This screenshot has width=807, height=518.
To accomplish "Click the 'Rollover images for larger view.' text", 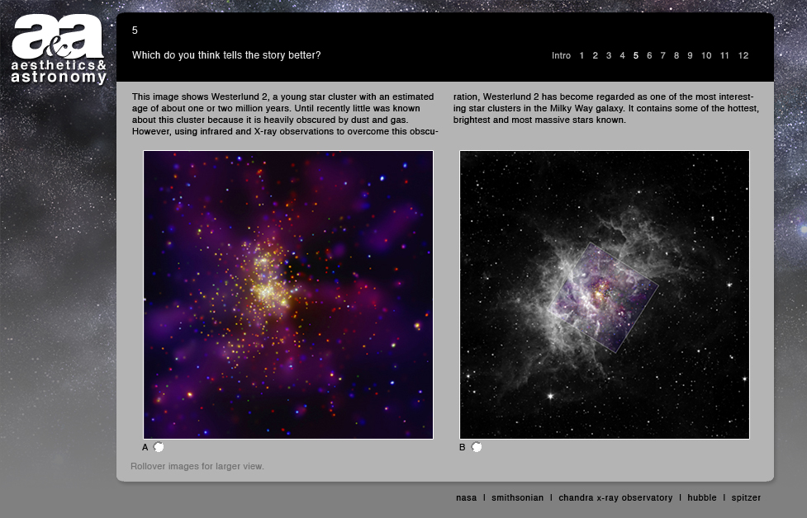I will tap(197, 466).
